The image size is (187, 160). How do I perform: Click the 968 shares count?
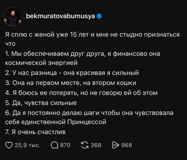[x=126, y=145]
